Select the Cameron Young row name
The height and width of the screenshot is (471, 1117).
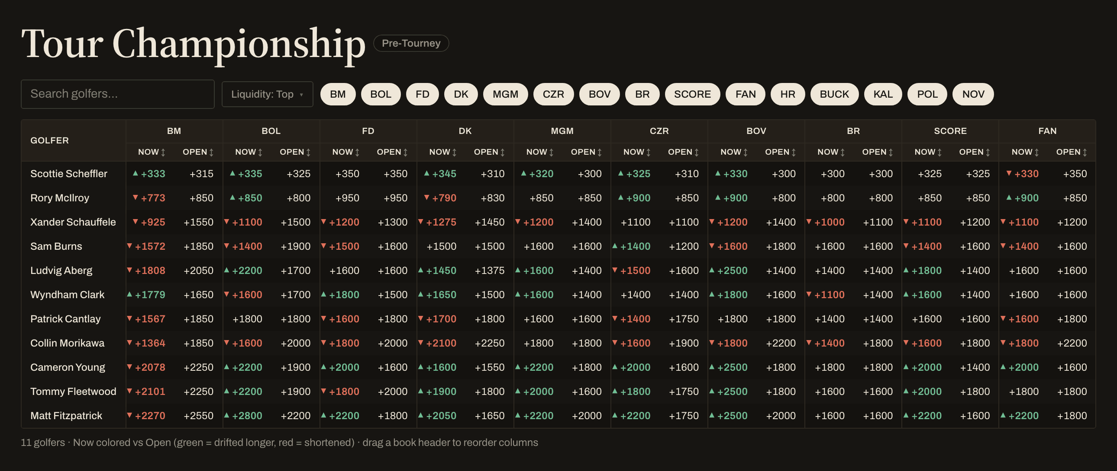coord(68,368)
